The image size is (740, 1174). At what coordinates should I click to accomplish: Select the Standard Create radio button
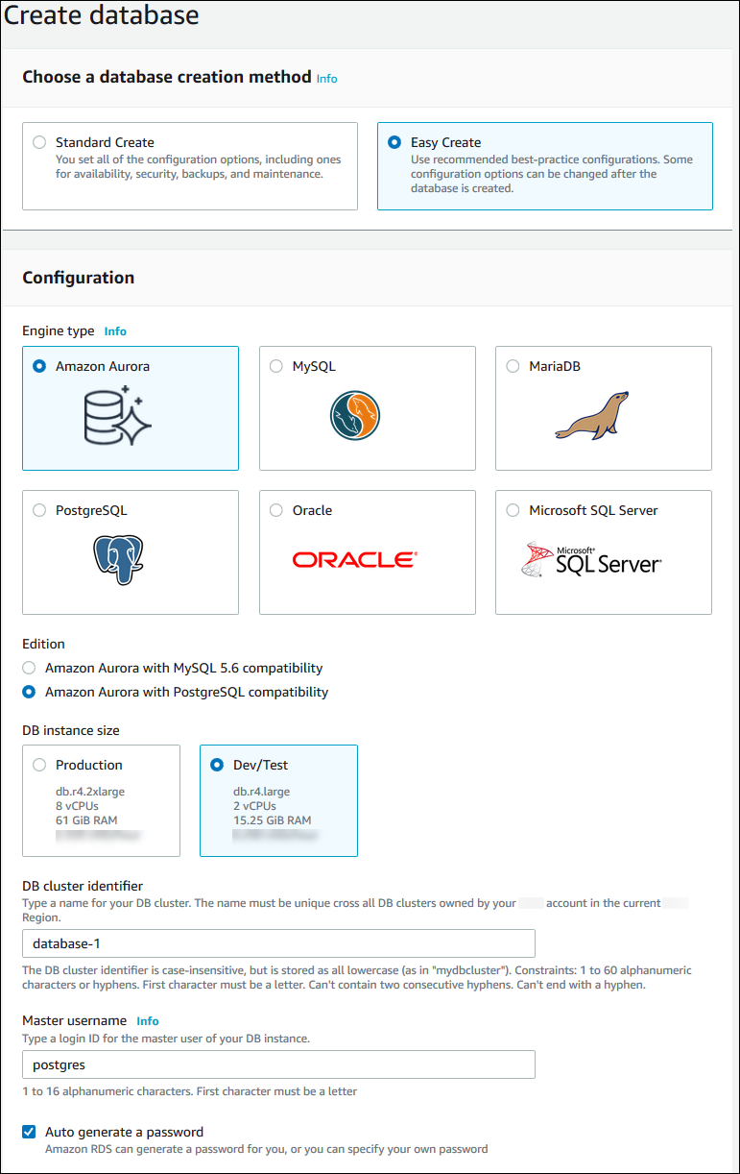(39, 142)
